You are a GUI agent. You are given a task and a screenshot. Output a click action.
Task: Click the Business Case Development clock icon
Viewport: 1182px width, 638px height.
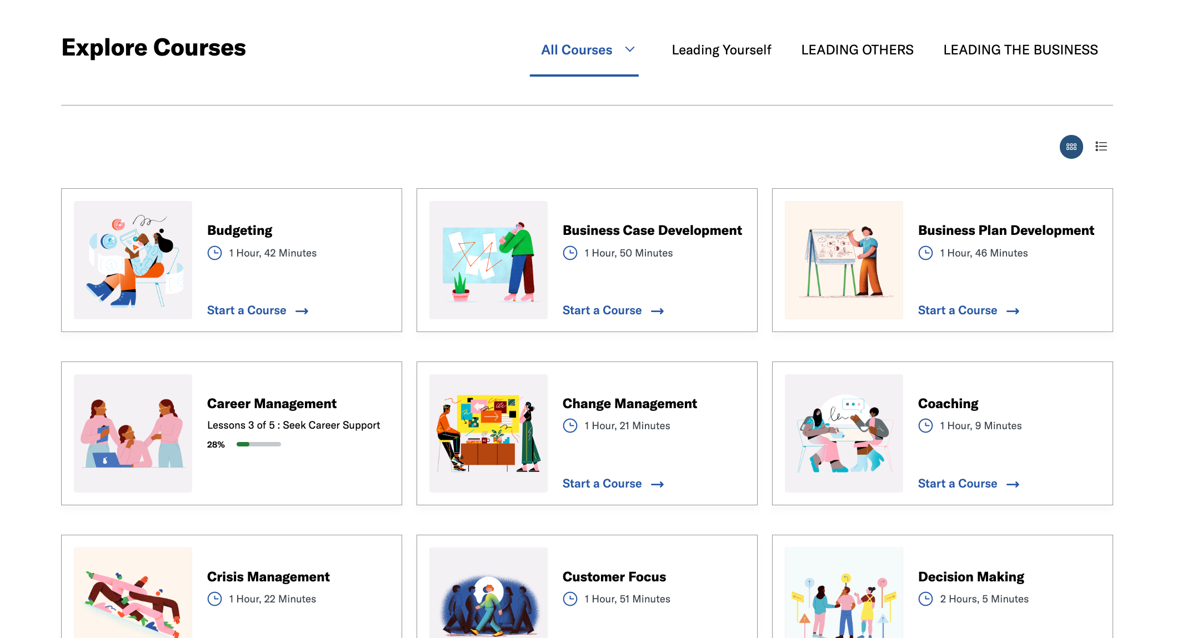coord(570,253)
